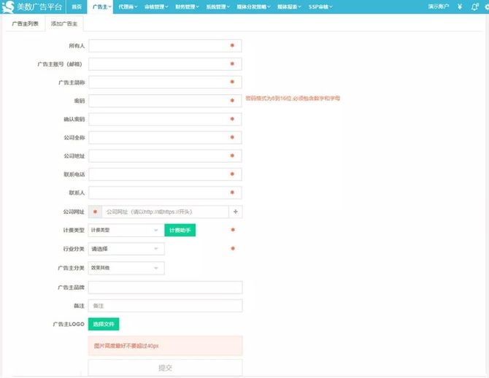Focus the 广告主账号（邮箱） input field
489x378 pixels.
(x=165, y=64)
